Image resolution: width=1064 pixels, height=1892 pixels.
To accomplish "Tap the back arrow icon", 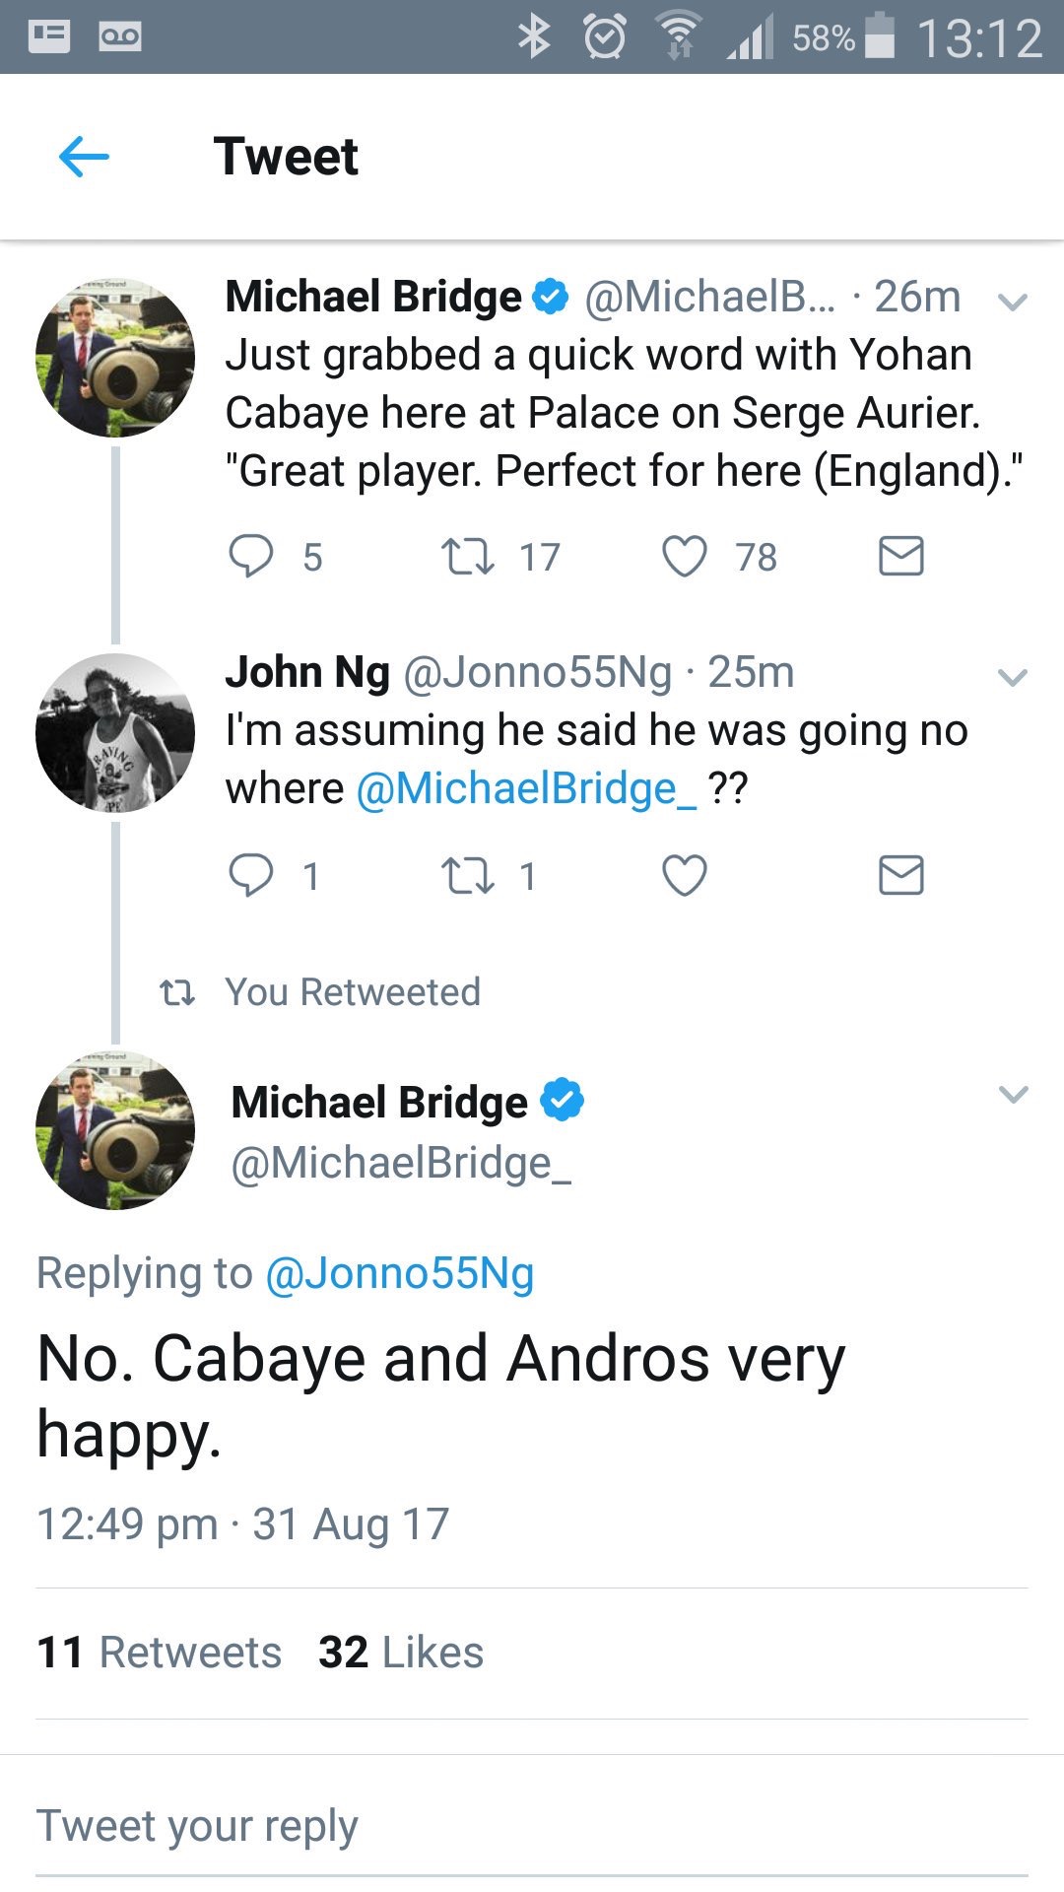I will tap(84, 157).
